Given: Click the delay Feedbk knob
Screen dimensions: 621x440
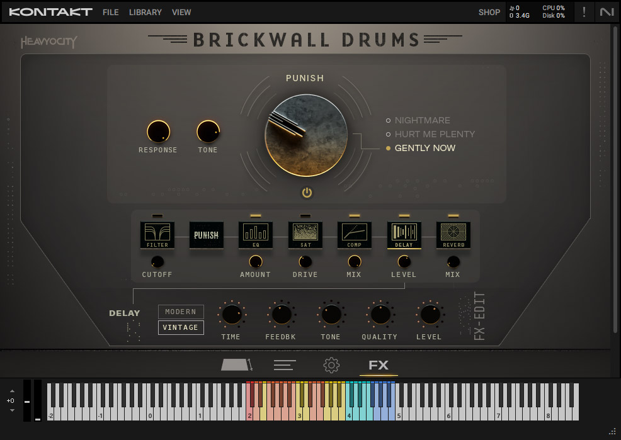Looking at the screenshot, I should coord(282,315).
